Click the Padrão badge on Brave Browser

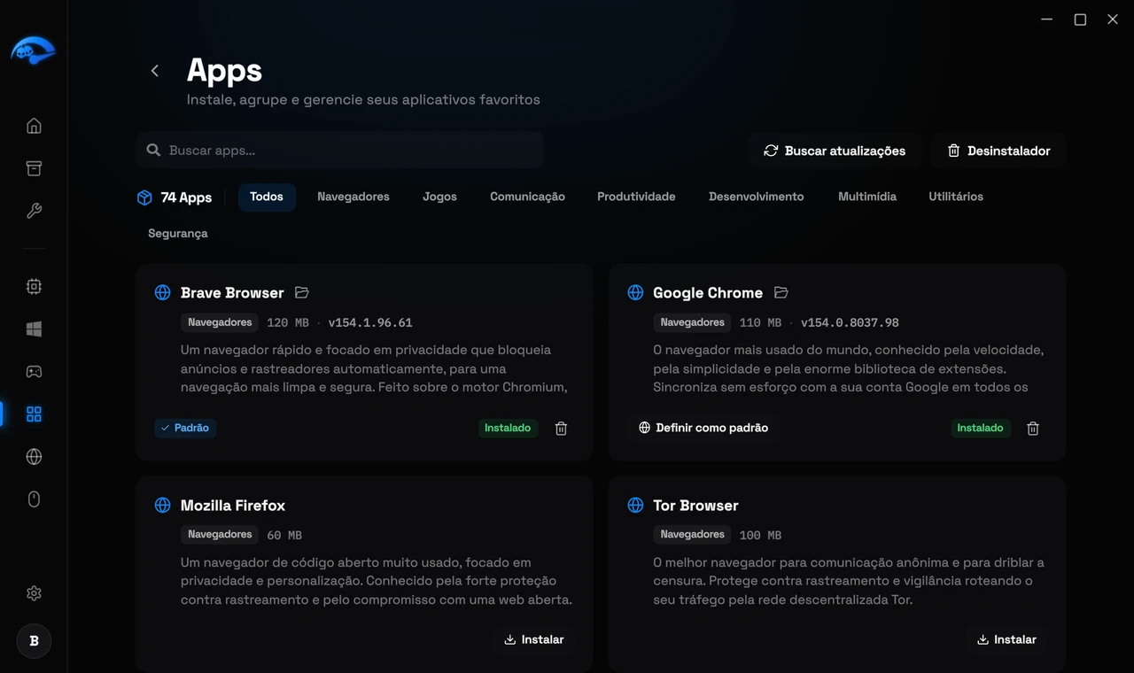185,428
